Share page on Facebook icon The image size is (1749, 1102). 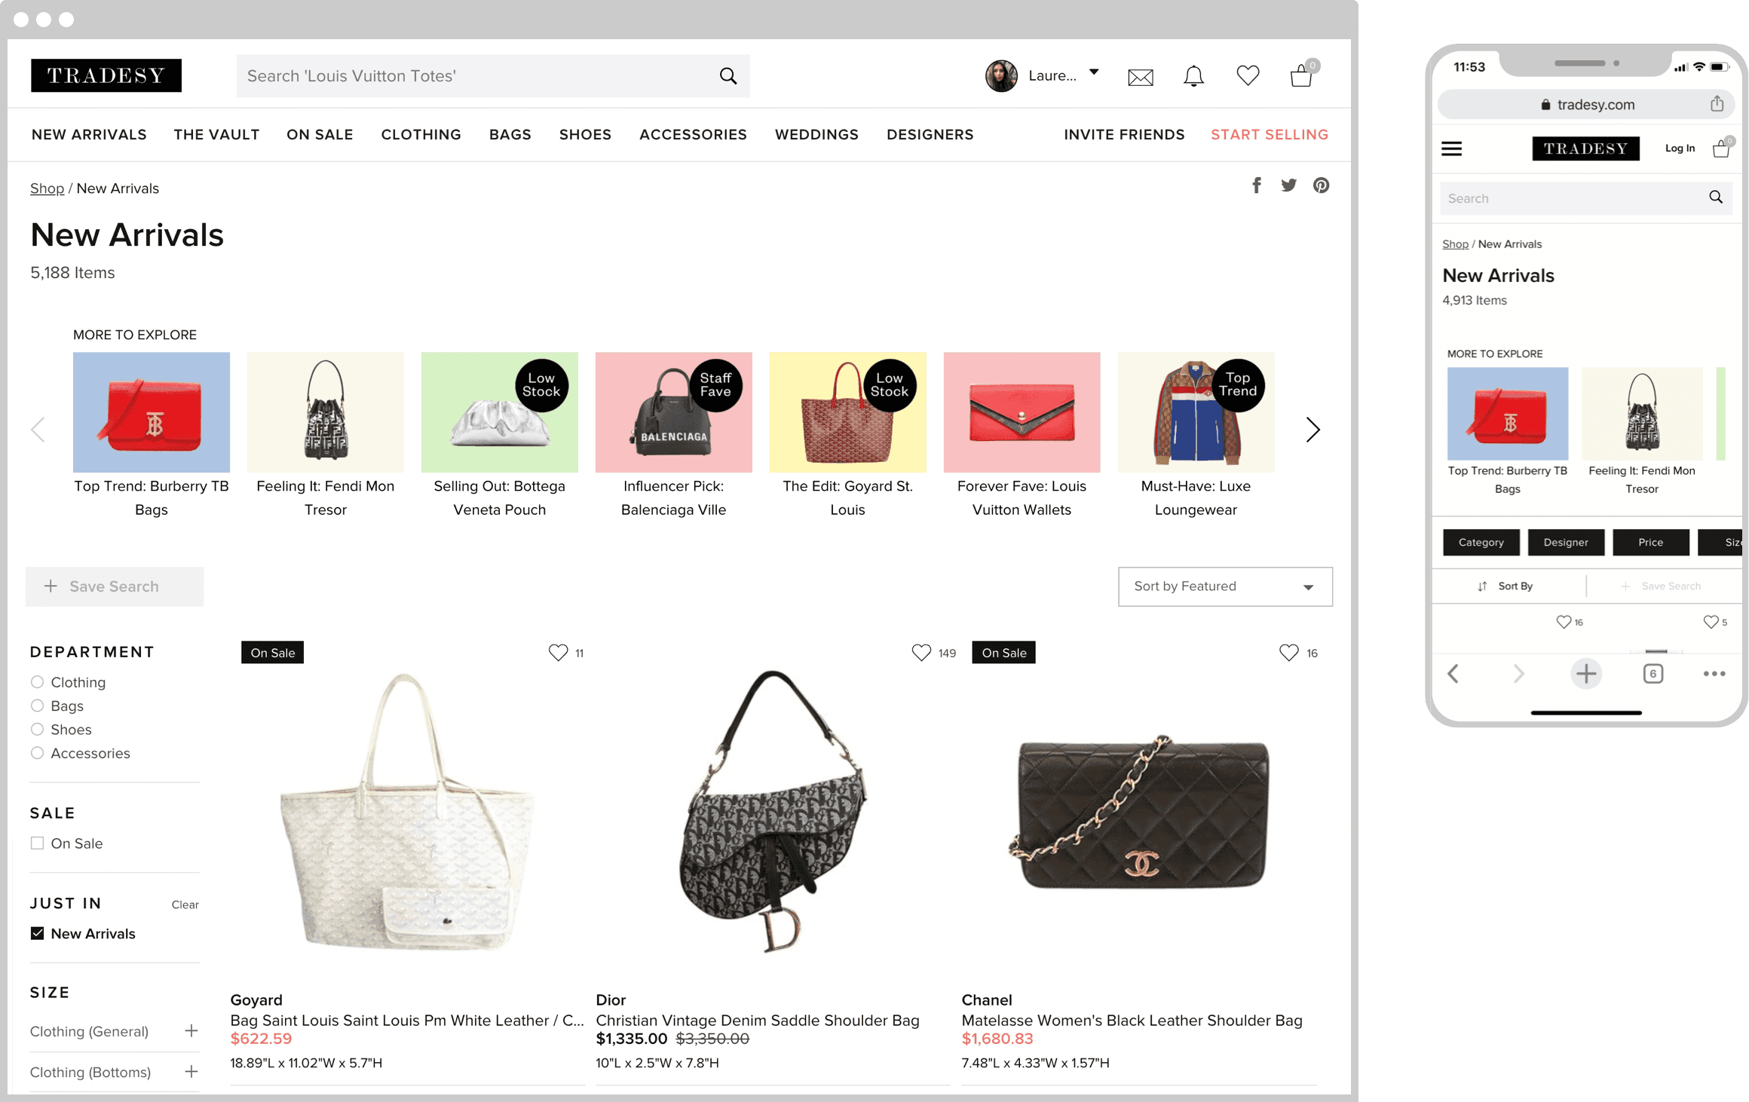click(1257, 185)
